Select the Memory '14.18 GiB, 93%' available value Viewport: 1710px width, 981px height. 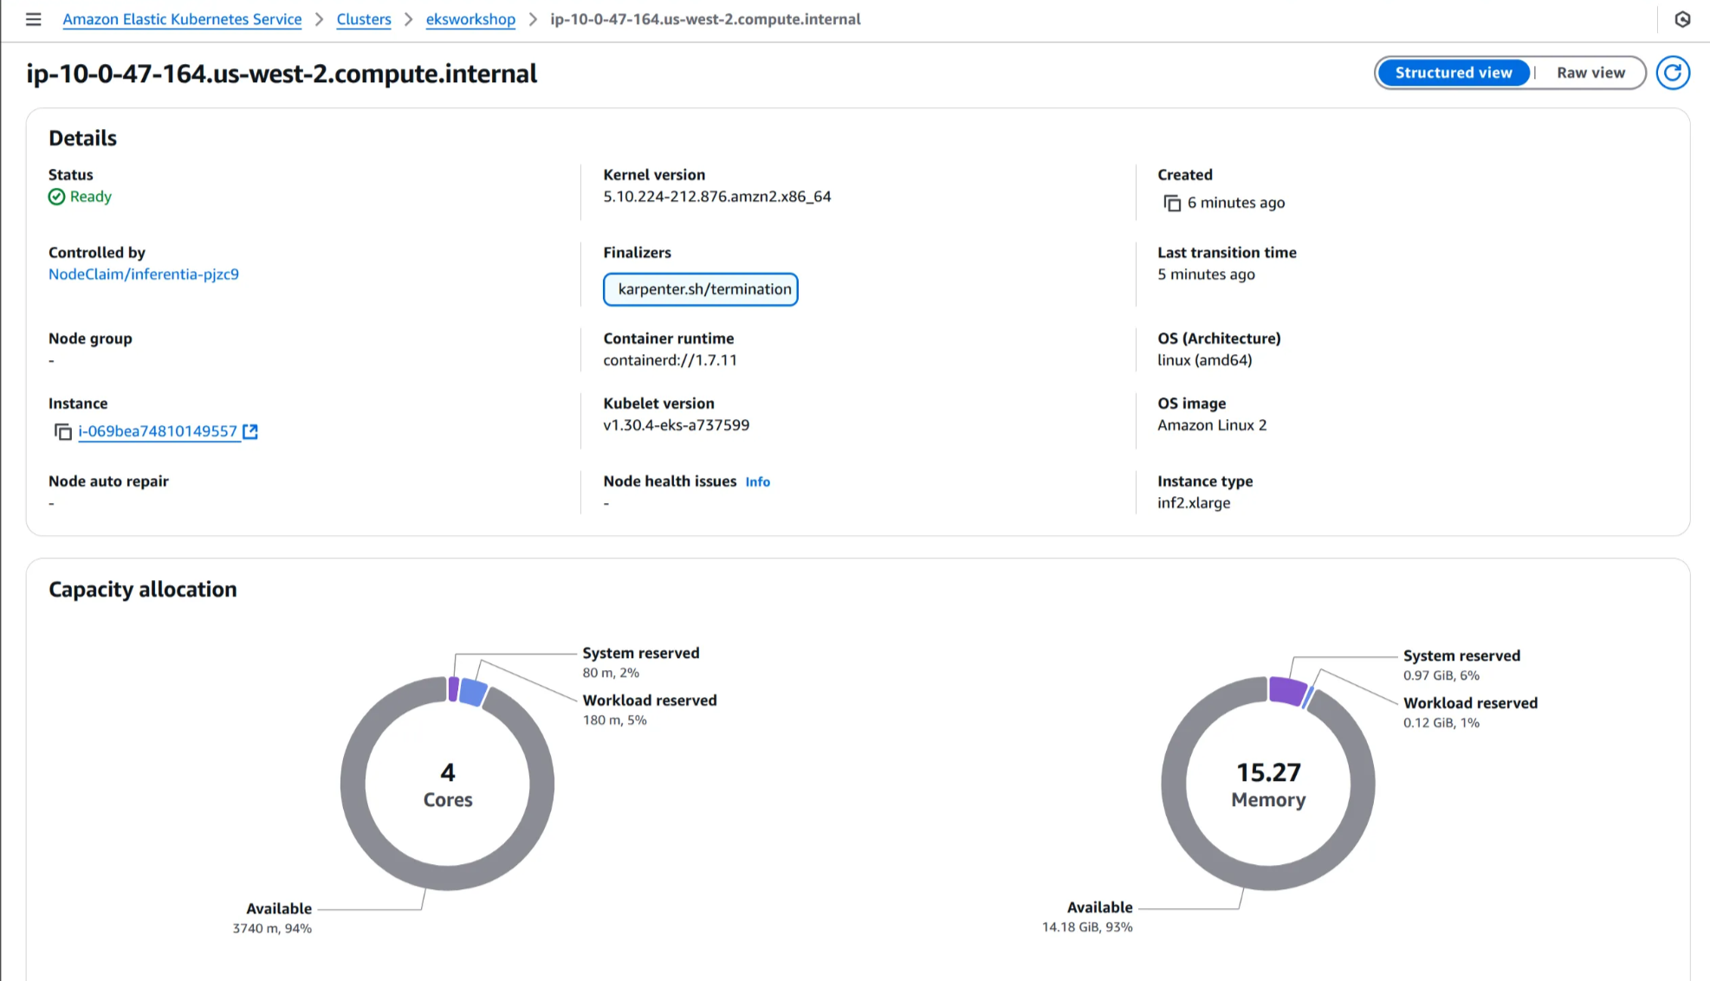click(1087, 927)
